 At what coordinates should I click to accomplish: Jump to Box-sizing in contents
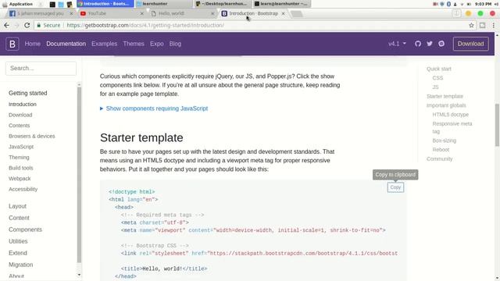[445, 140]
